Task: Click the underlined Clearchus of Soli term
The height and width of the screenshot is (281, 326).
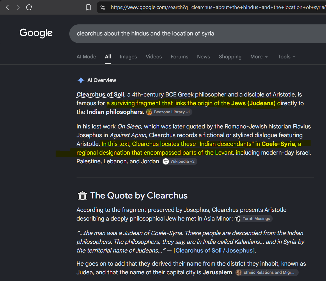Action: [x=100, y=94]
